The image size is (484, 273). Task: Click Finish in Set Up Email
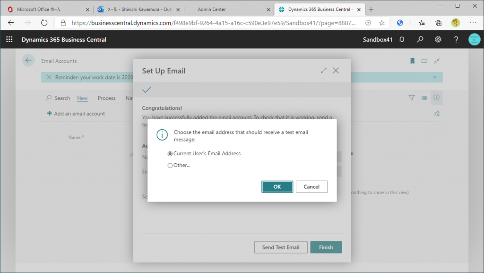(326, 247)
